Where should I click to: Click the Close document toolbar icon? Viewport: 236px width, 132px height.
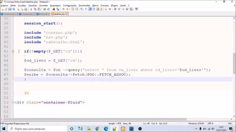(x=18, y=9)
